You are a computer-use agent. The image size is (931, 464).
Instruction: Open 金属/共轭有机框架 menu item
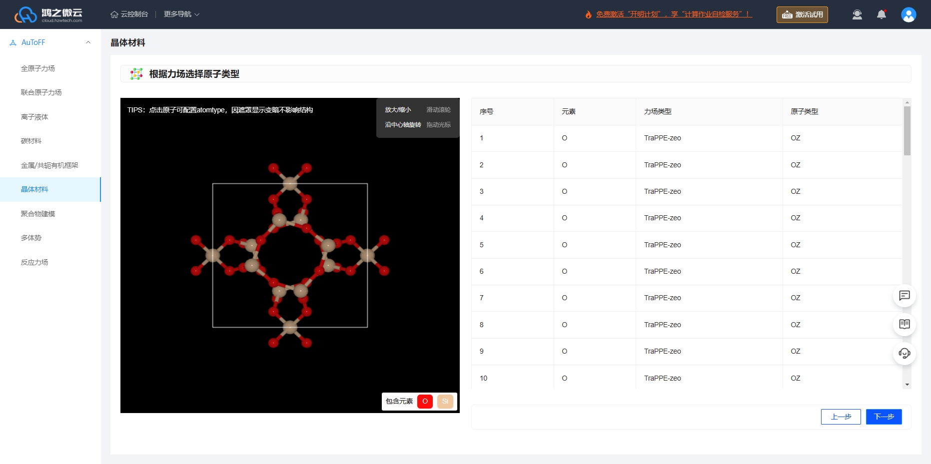[x=49, y=165]
